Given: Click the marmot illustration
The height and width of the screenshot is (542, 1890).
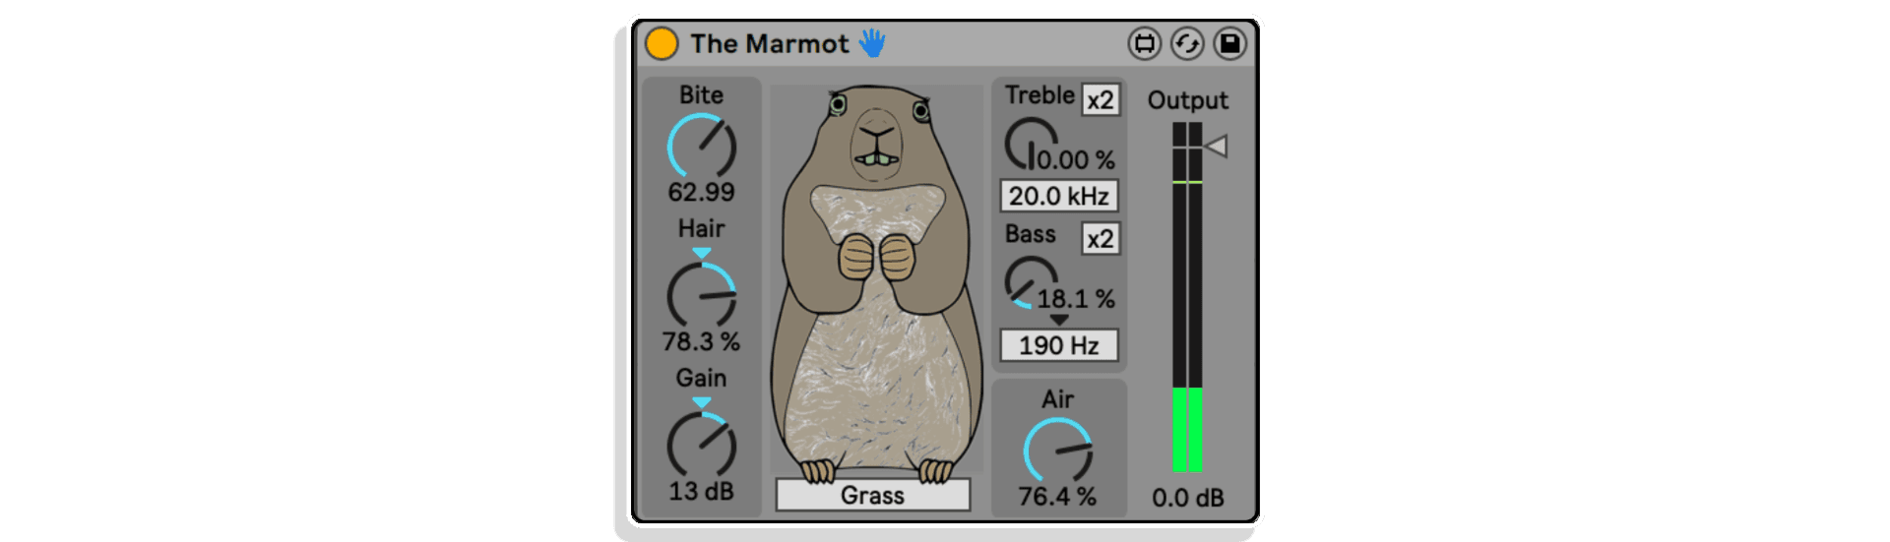Looking at the screenshot, I should [x=876, y=285].
